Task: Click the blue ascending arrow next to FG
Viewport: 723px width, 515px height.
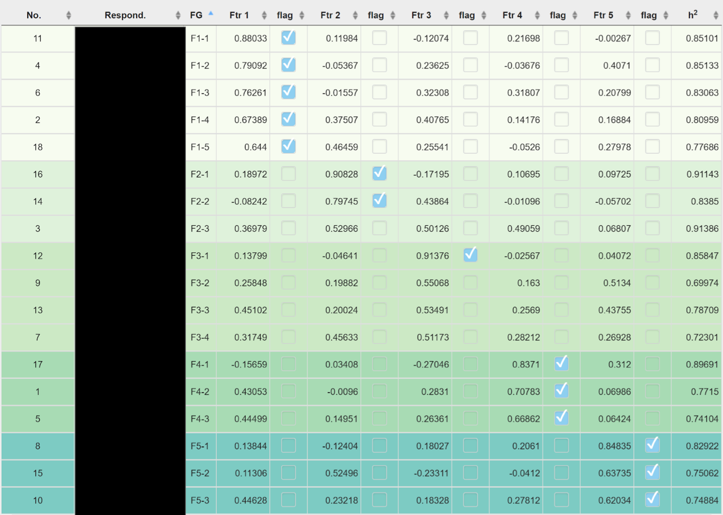Action: (x=211, y=13)
